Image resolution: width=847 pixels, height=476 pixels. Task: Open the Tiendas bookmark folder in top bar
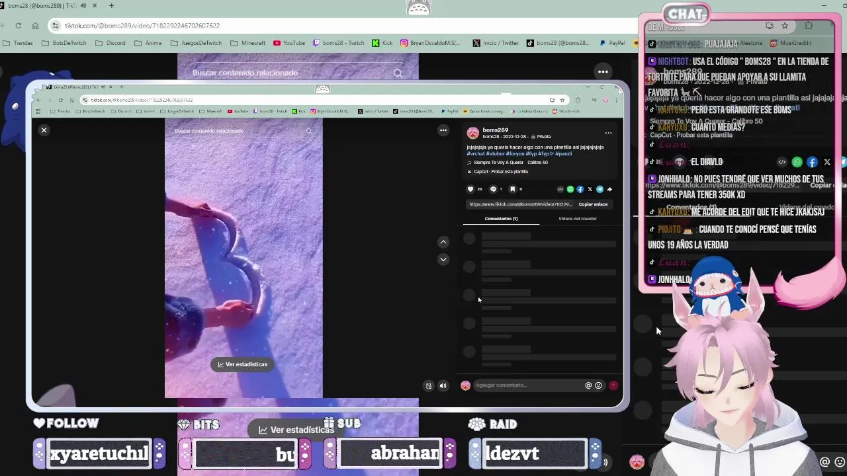click(x=18, y=43)
